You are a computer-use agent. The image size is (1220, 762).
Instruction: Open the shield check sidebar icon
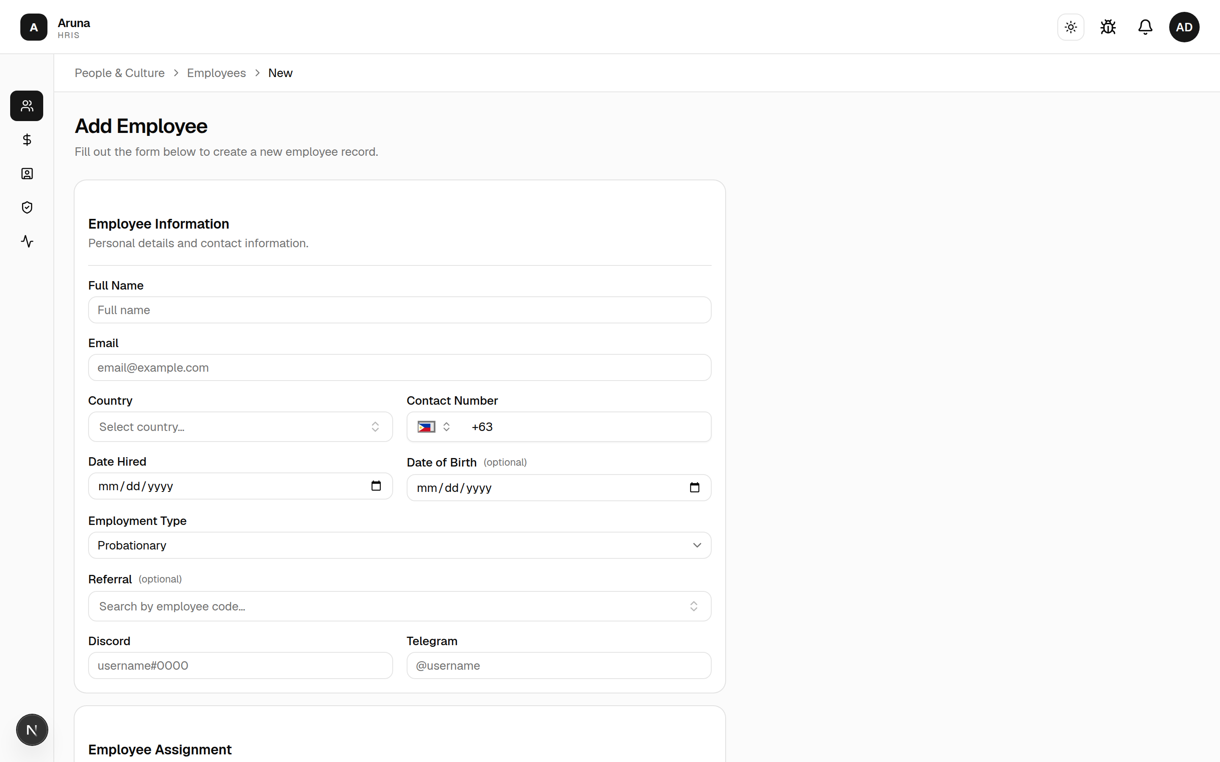tap(27, 207)
